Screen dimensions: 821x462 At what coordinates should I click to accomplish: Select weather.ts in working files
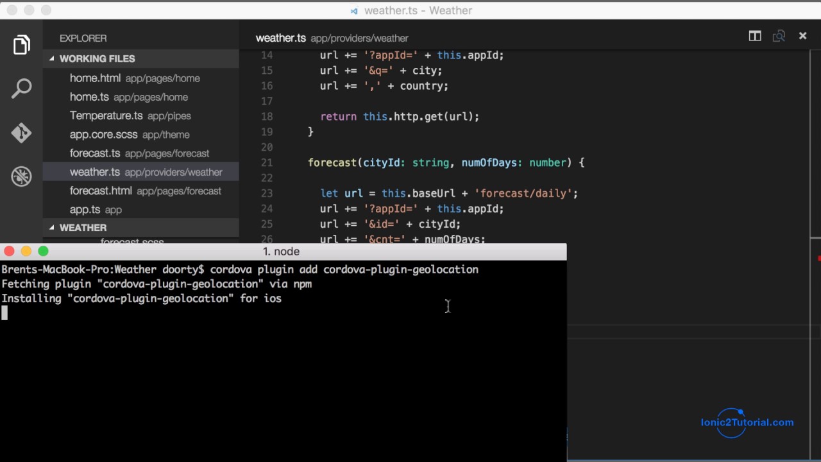coord(141,172)
